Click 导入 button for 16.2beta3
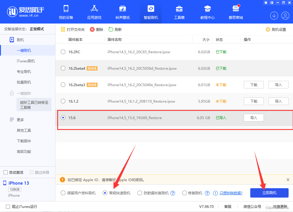 tap(279, 85)
